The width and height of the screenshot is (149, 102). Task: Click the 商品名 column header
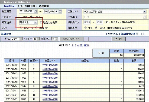[85, 60]
